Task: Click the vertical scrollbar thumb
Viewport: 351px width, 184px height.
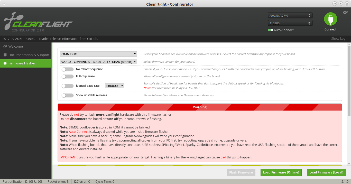Action: (349, 81)
